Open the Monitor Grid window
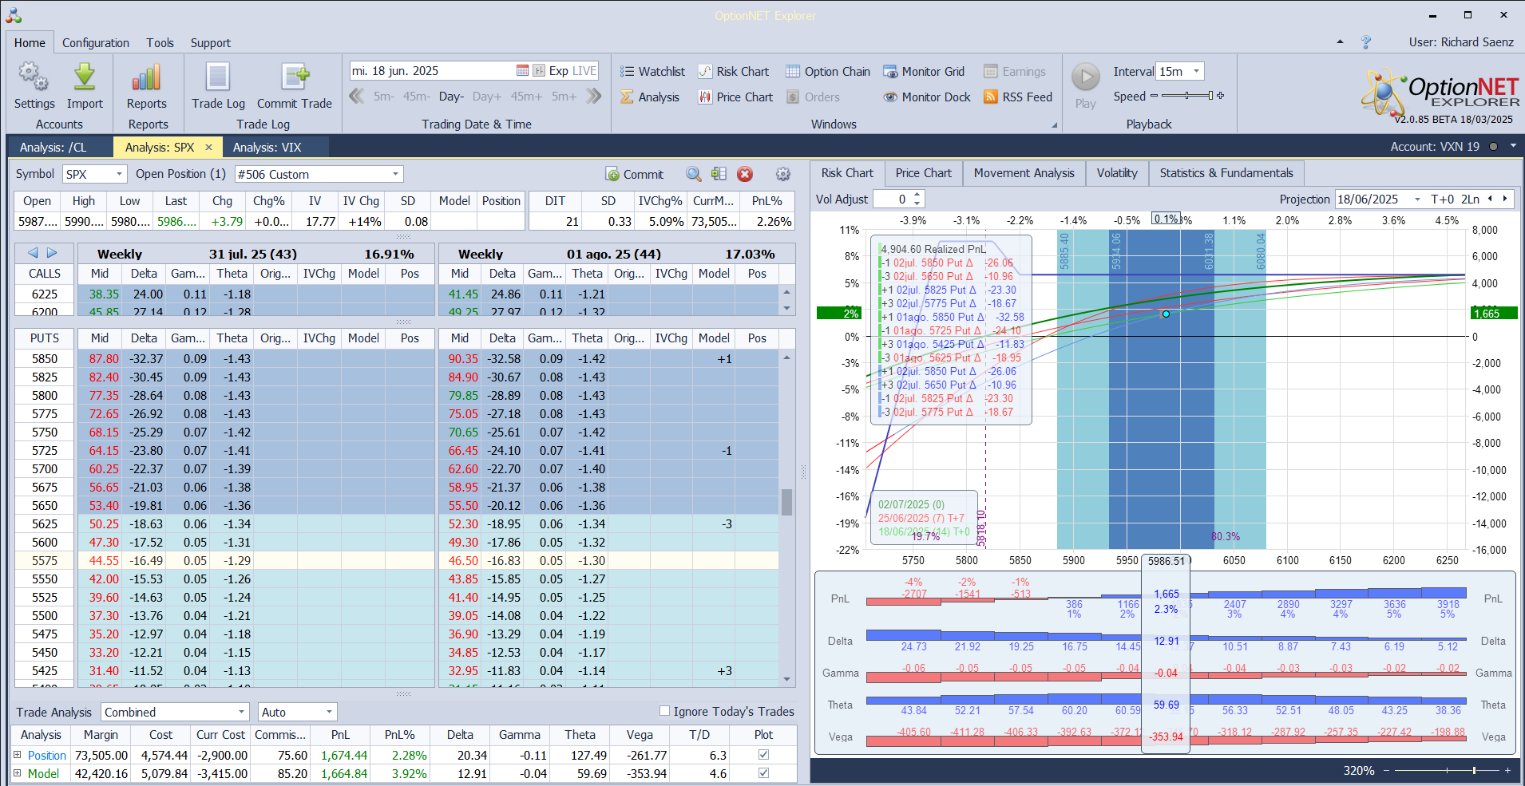This screenshot has height=786, width=1525. click(924, 71)
